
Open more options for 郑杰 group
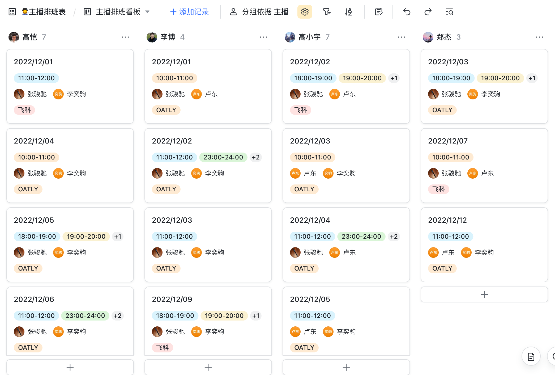pyautogui.click(x=539, y=37)
